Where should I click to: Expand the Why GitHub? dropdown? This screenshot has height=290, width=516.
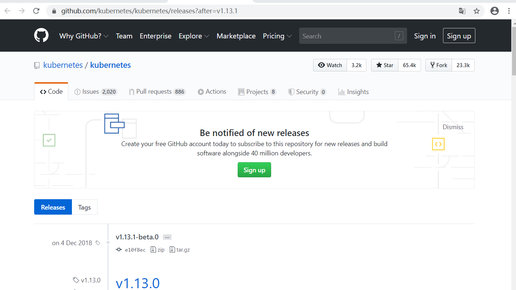[84, 36]
